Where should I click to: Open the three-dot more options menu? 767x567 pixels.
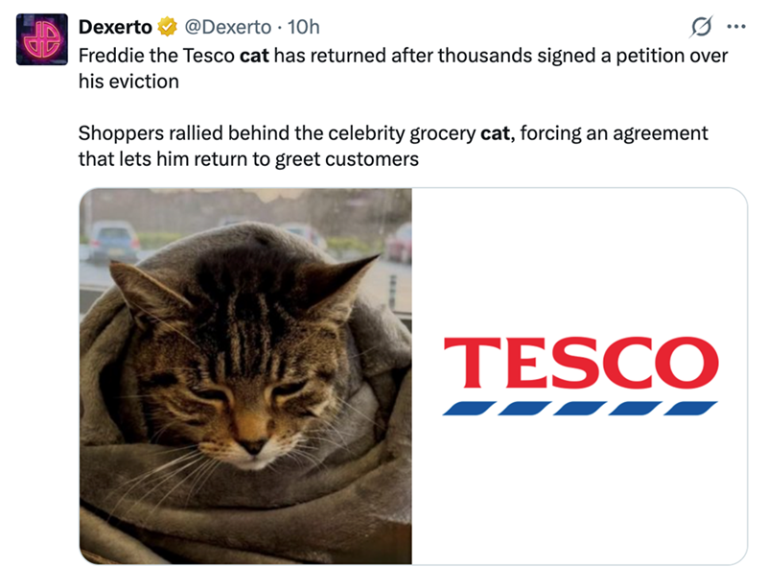tap(736, 28)
